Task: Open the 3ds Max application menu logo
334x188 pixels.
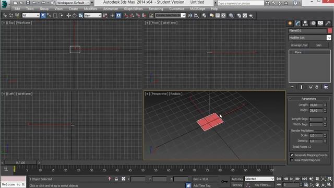Action: [5, 4]
